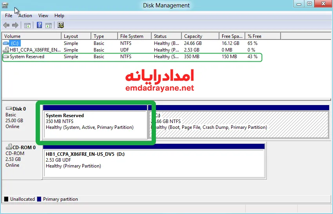This screenshot has width=333, height=214.
Task: Click the Primary partition legend label
Action: (60, 199)
